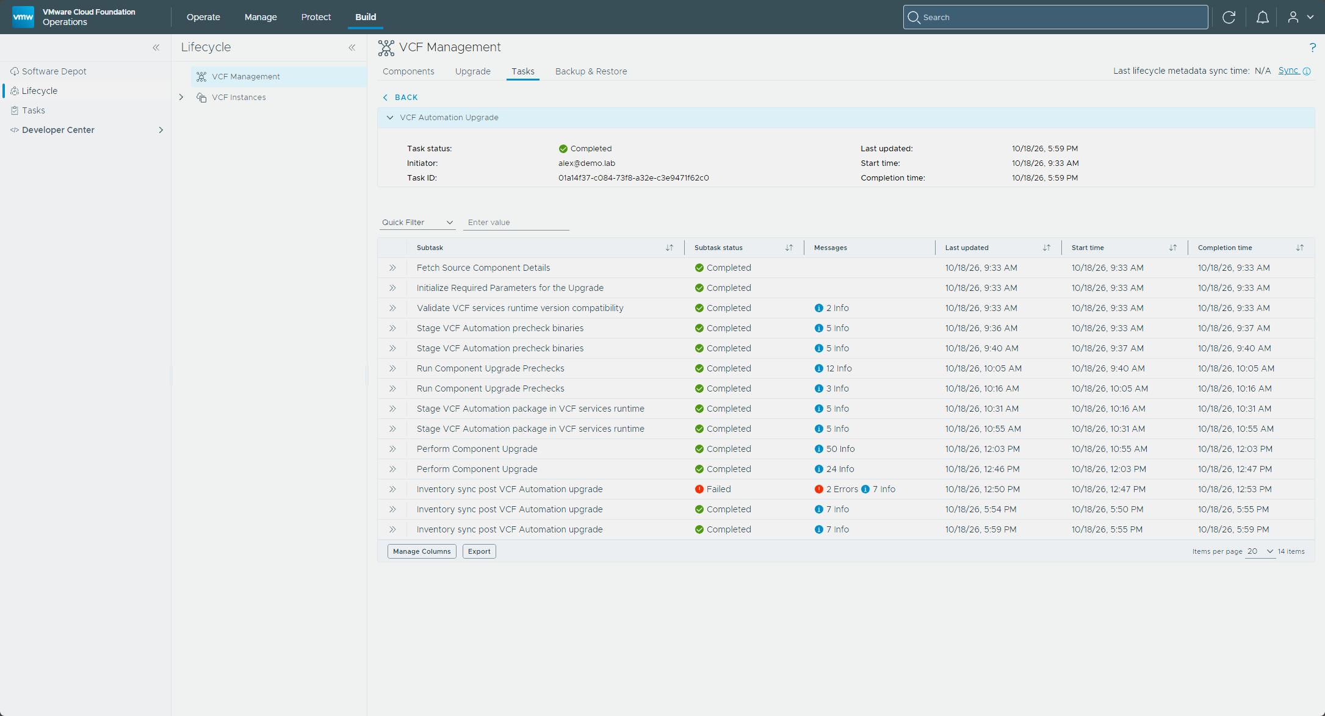
Task: Click the error icon in failed row messages
Action: (819, 489)
